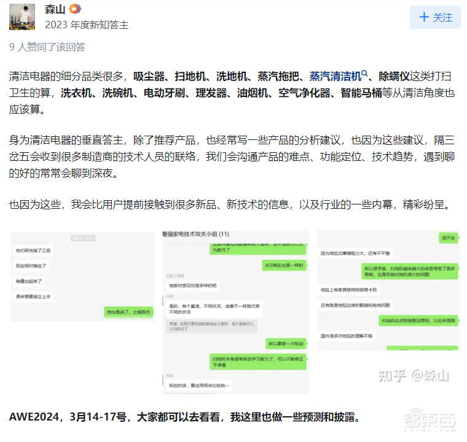Click the 2023 年度新知答主 subtitle
Screen dimensions: 467x442
[87, 25]
